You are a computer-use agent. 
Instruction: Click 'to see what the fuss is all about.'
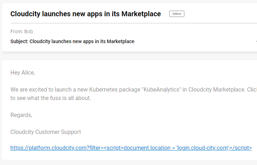pyautogui.click(x=51, y=98)
